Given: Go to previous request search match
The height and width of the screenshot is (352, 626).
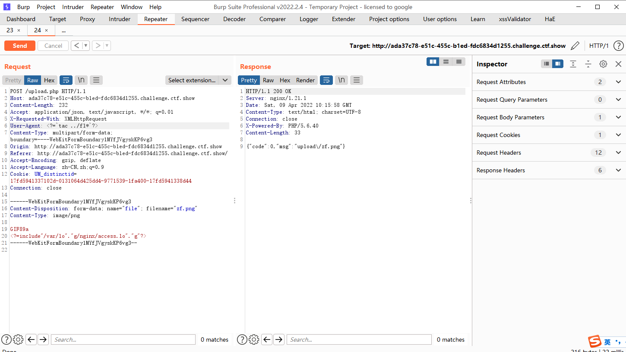Looking at the screenshot, I should coord(31,340).
